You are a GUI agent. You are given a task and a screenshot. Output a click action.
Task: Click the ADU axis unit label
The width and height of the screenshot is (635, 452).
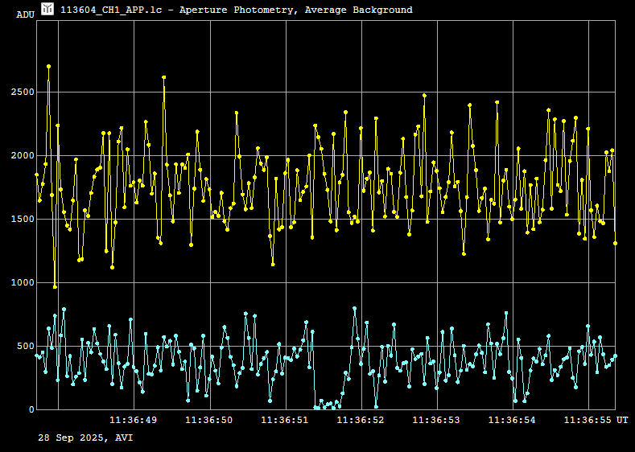pos(25,15)
